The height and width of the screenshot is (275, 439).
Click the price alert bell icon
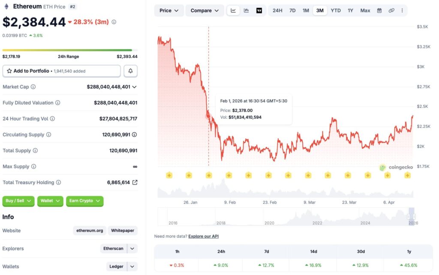130,70
